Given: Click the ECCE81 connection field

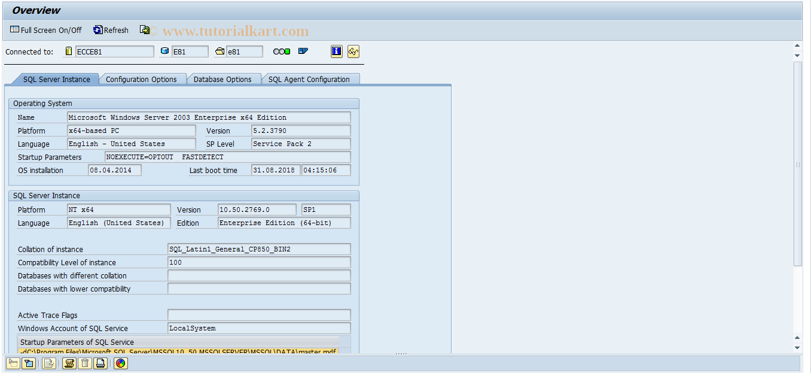Looking at the screenshot, I should click(114, 51).
